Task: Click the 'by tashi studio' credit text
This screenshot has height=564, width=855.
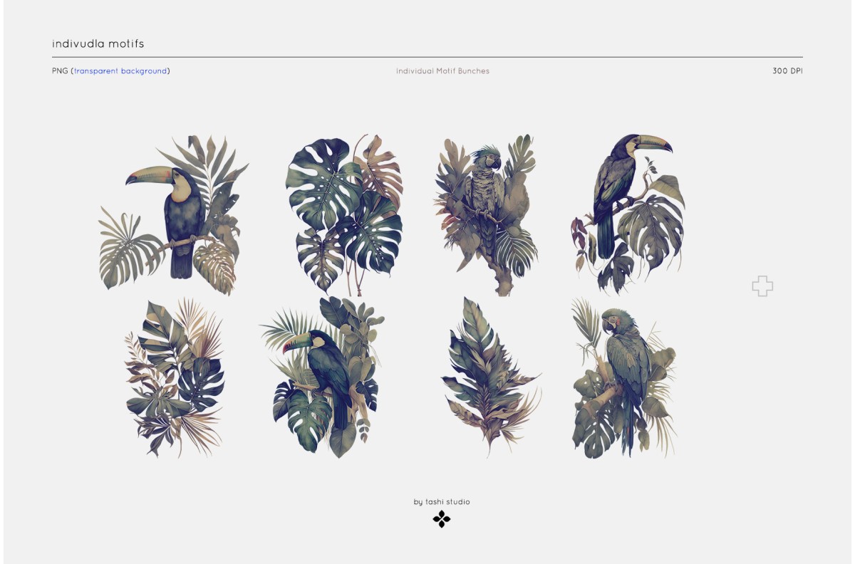Action: [x=442, y=501]
